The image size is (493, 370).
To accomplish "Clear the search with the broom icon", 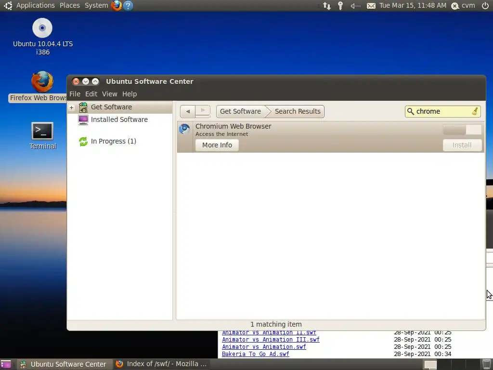I will point(475,111).
